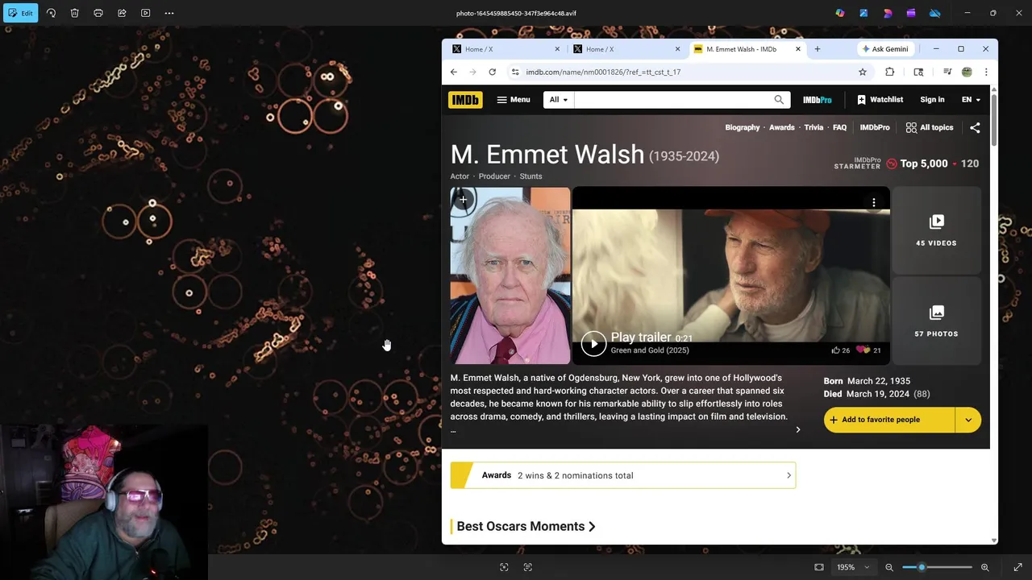Open the trailer three-dot options
The height and width of the screenshot is (580, 1032).
click(x=873, y=203)
